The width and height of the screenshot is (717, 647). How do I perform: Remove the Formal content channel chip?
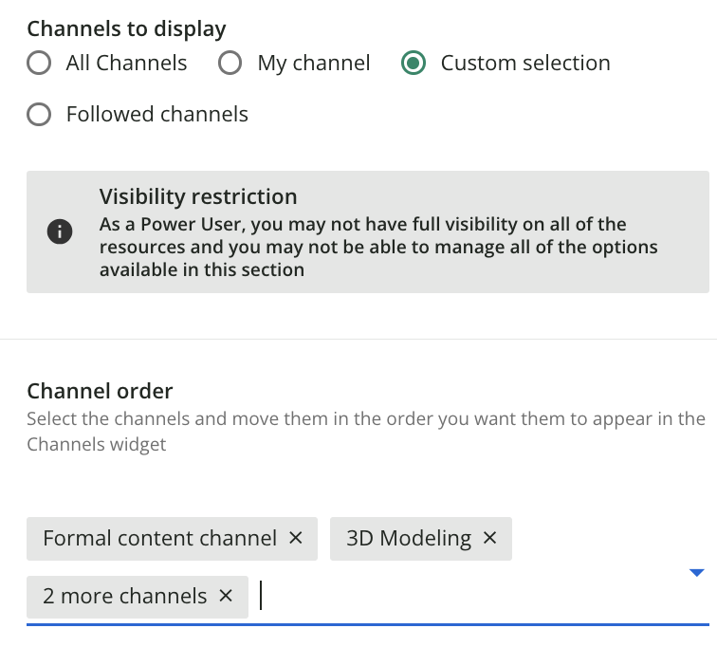296,538
